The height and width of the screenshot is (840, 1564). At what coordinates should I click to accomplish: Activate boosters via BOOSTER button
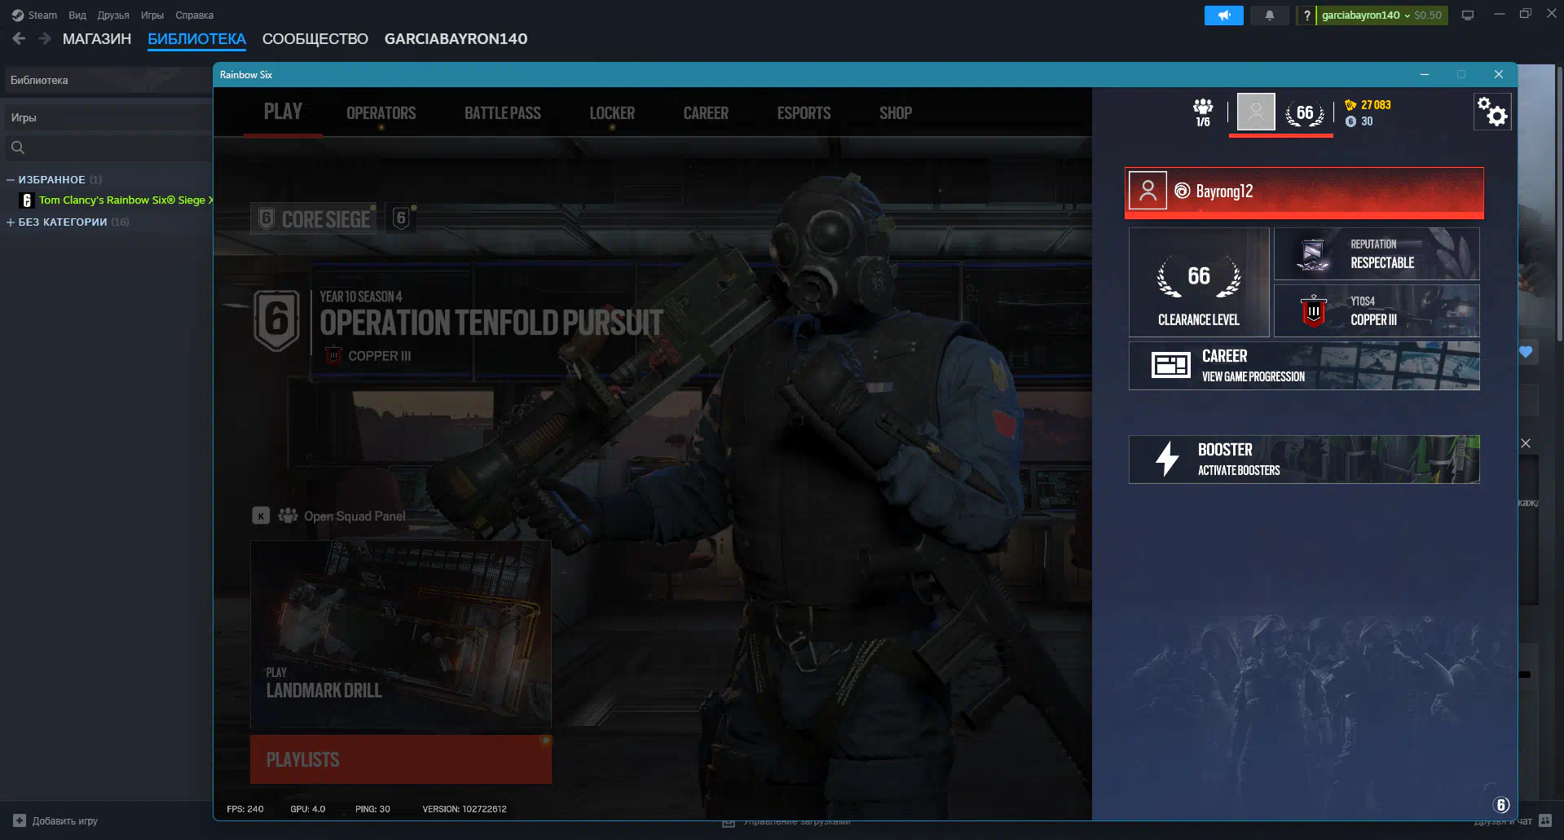tap(1303, 460)
